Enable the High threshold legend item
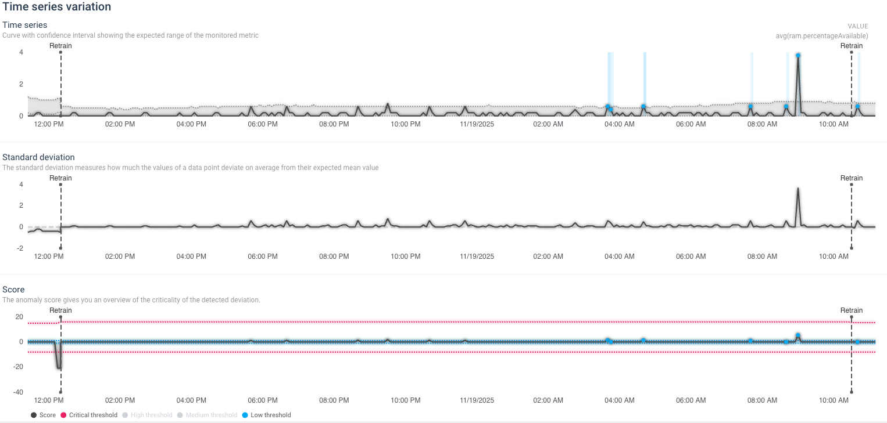This screenshot has width=887, height=423. [x=147, y=415]
